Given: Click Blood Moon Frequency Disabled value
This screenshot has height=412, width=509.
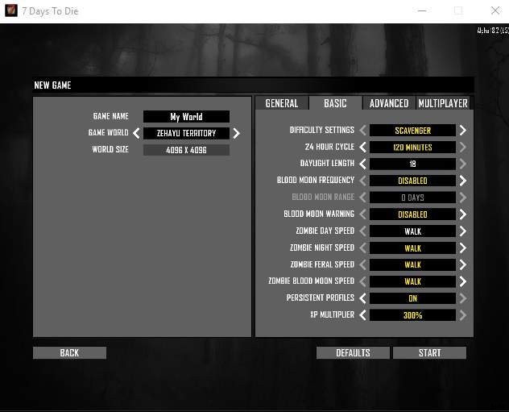Looking at the screenshot, I should 412,181.
